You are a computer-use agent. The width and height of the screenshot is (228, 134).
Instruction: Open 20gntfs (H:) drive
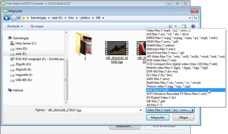pyautogui.click(x=23, y=64)
